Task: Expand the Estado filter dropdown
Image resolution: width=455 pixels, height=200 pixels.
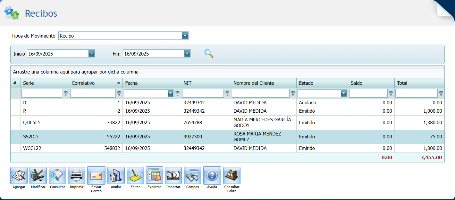Action: click(344, 93)
